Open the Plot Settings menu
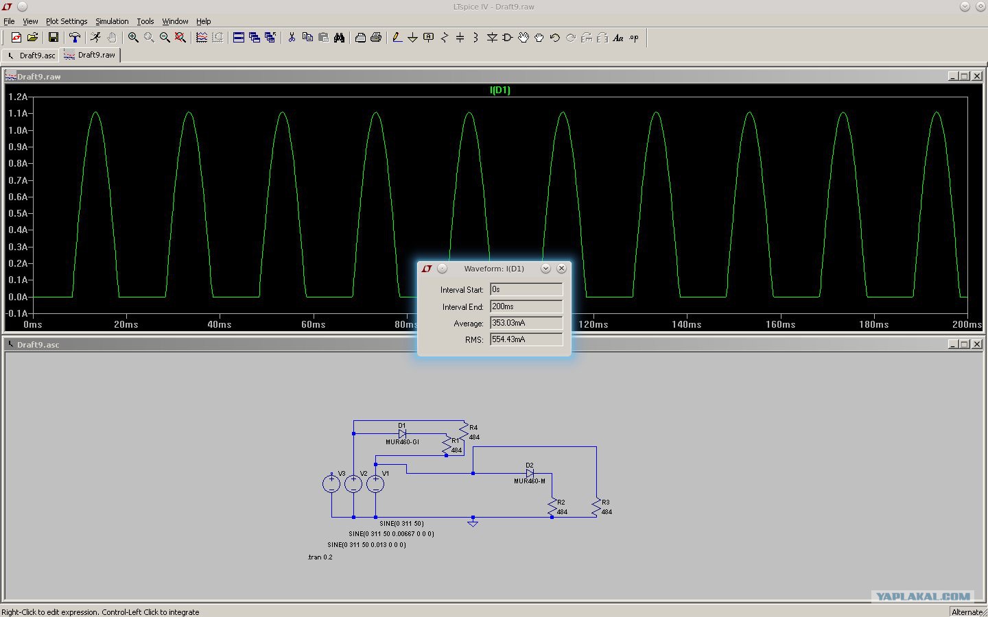Image resolution: width=988 pixels, height=617 pixels. [x=67, y=21]
